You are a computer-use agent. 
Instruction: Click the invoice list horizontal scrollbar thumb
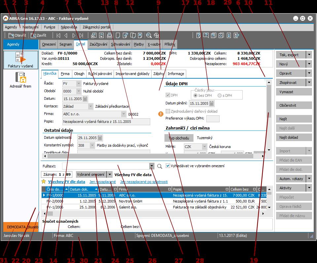click(50, 213)
